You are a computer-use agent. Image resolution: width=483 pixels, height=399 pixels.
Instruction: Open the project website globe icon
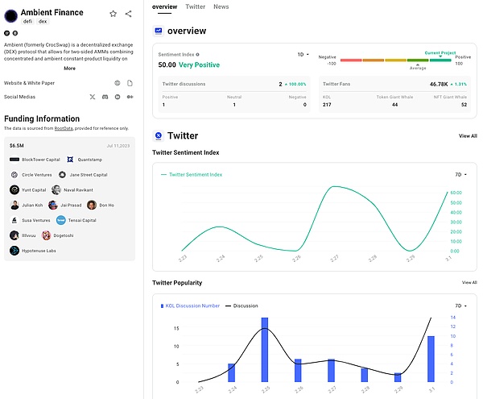tap(118, 83)
